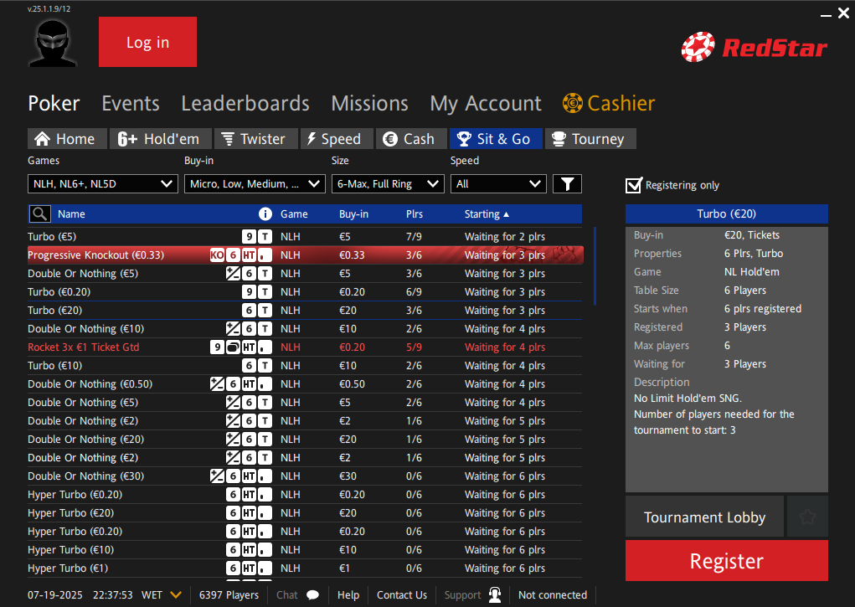Open the Buy-in dropdown Micro, Low, Medium
This screenshot has height=607, width=855.
(x=255, y=184)
